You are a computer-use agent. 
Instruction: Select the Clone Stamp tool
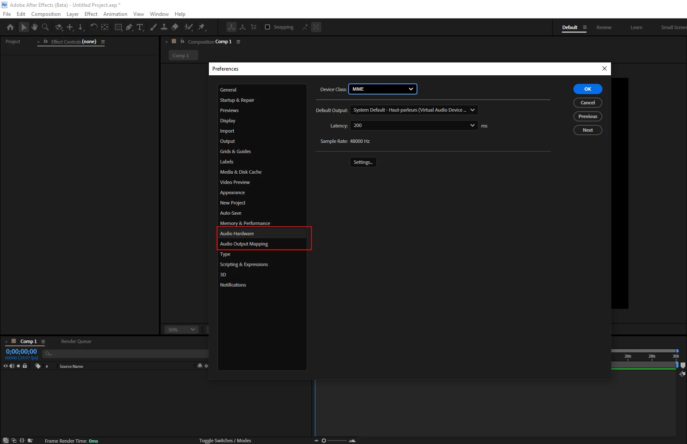click(x=164, y=27)
